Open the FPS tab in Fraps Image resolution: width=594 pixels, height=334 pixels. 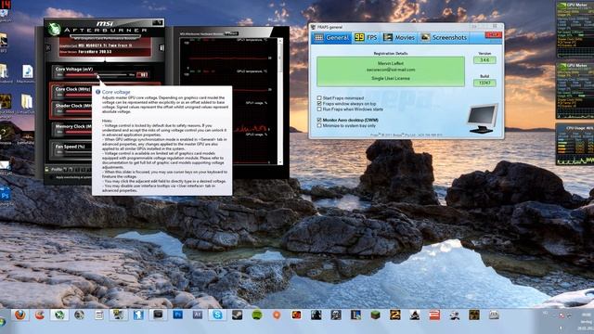(x=366, y=37)
